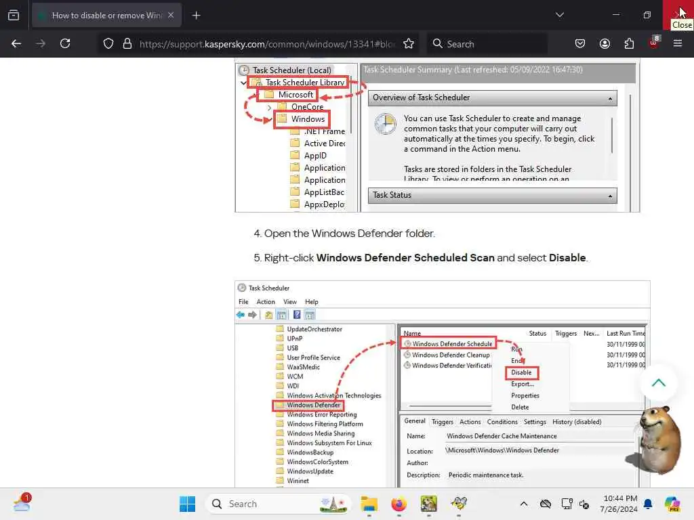Go forward with the forward arrow

click(x=41, y=43)
